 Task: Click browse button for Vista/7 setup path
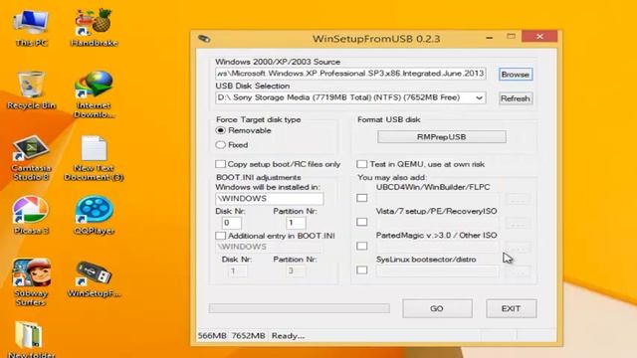click(518, 224)
